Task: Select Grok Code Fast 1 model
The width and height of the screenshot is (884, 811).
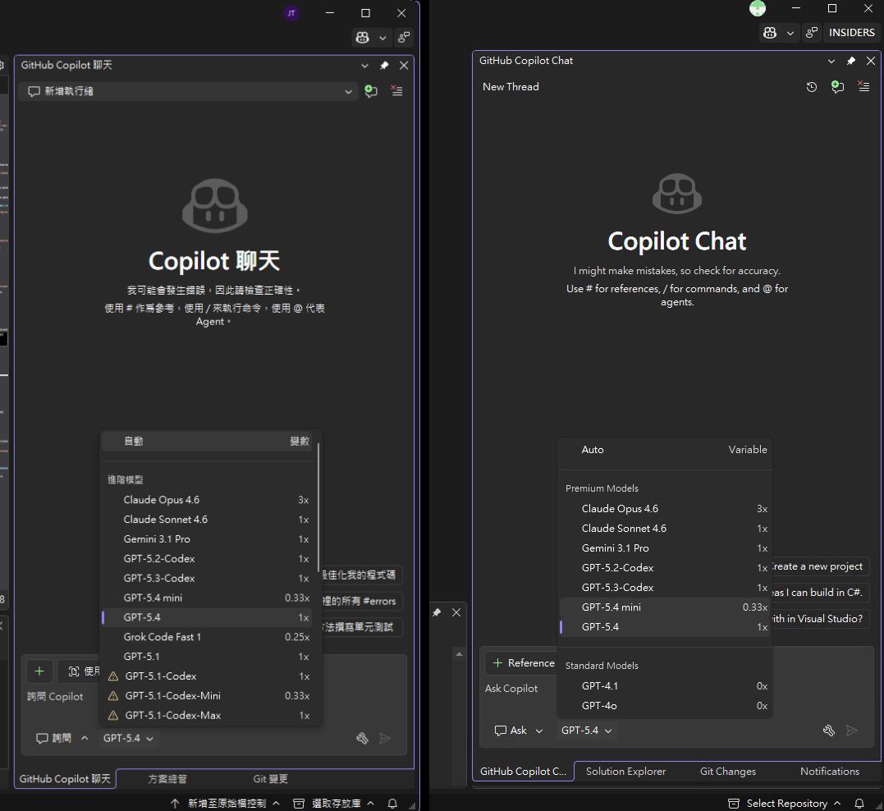Action: tap(163, 637)
